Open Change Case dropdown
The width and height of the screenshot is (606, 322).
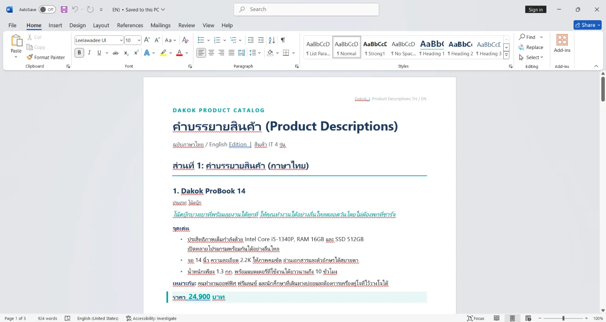click(171, 40)
